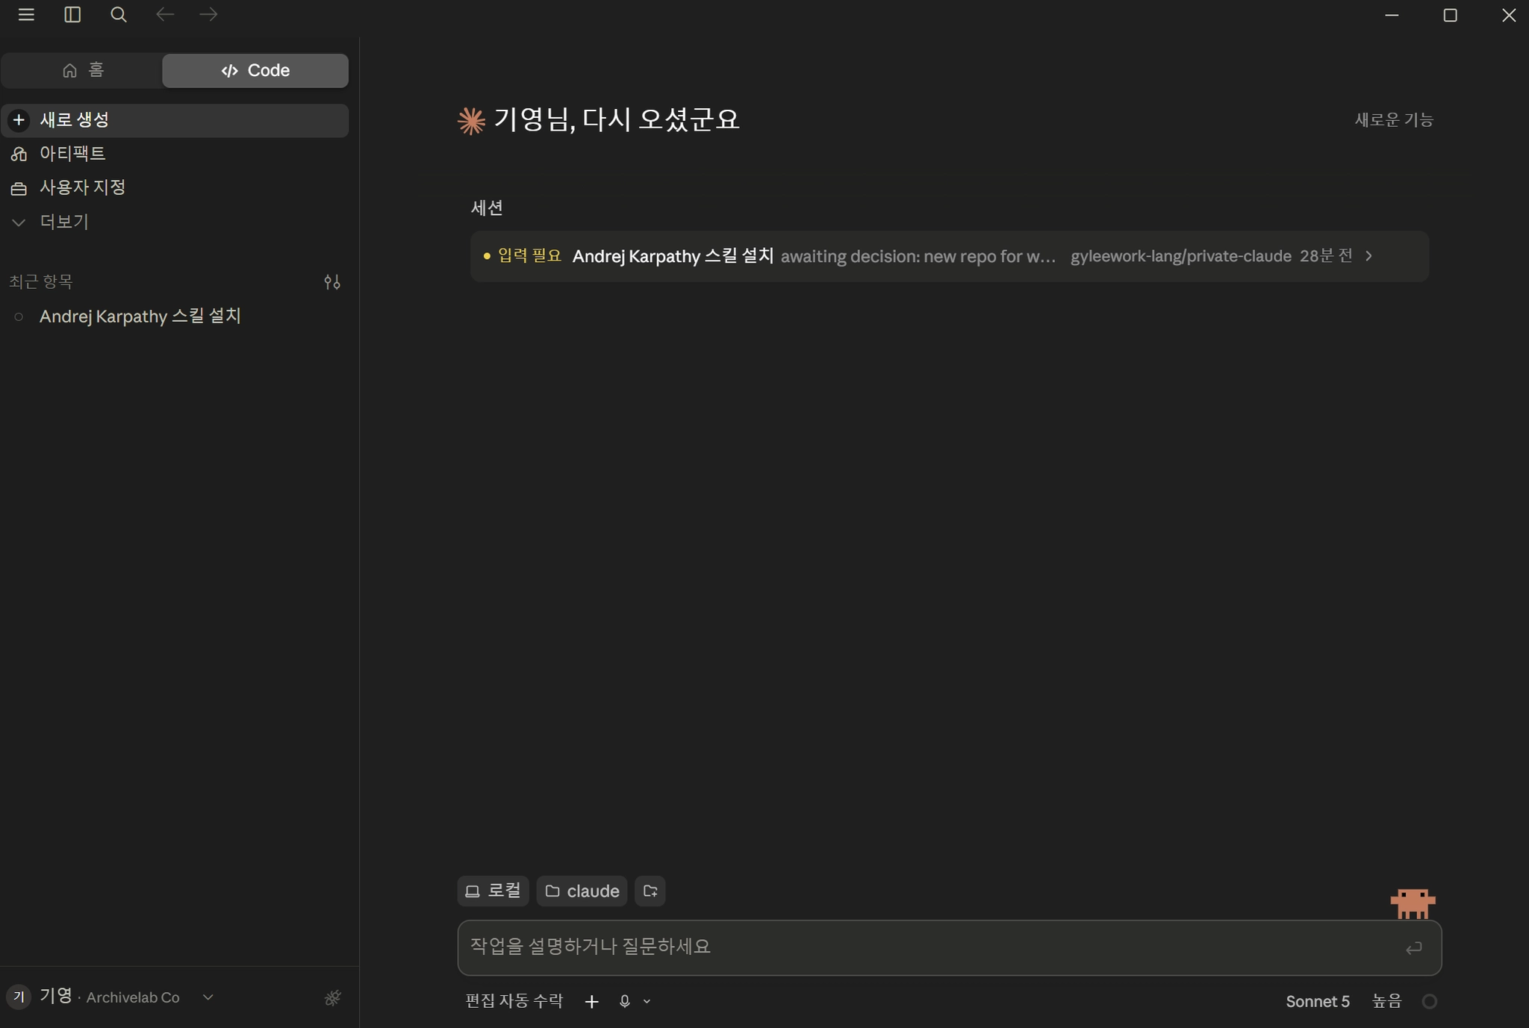Click the 새로운 기능 link
1529x1028 pixels.
[1394, 119]
